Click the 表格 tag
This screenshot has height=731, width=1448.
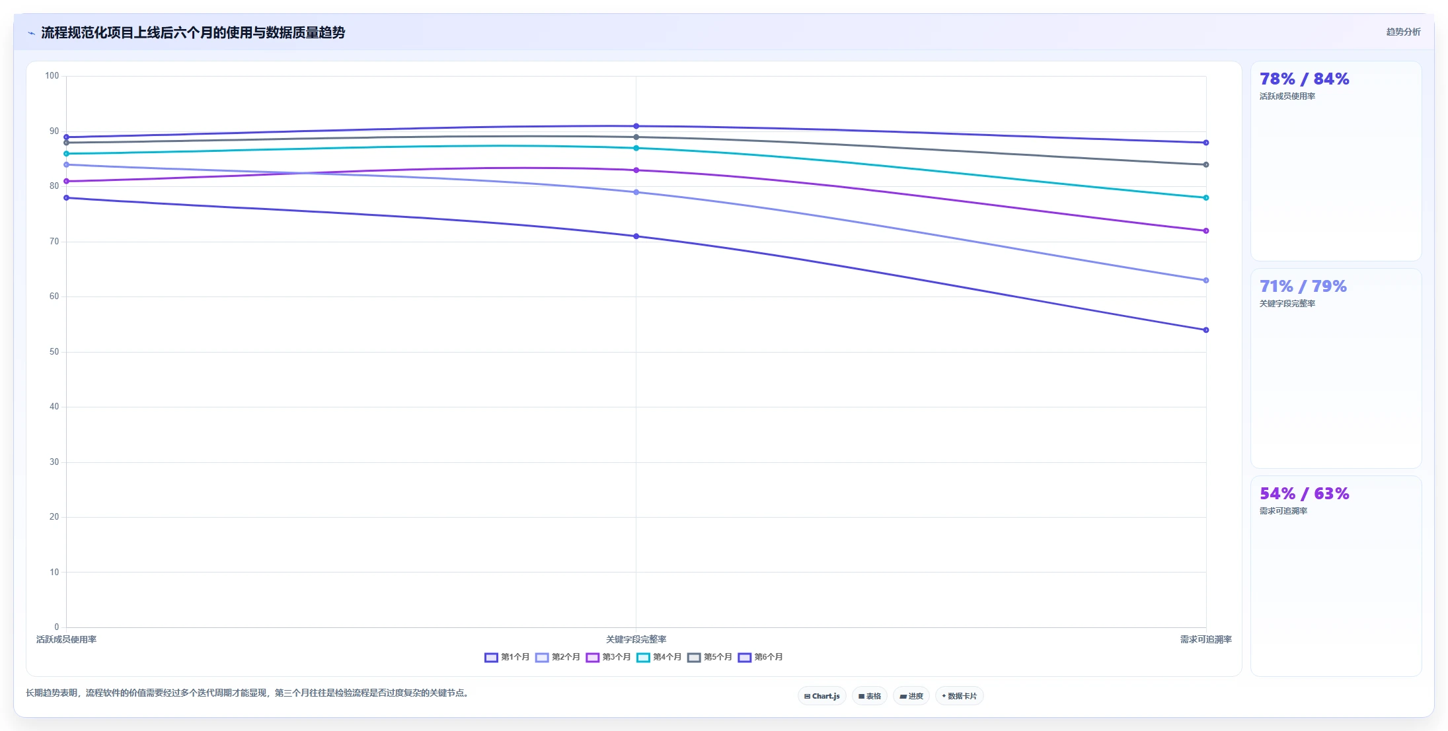pos(870,696)
